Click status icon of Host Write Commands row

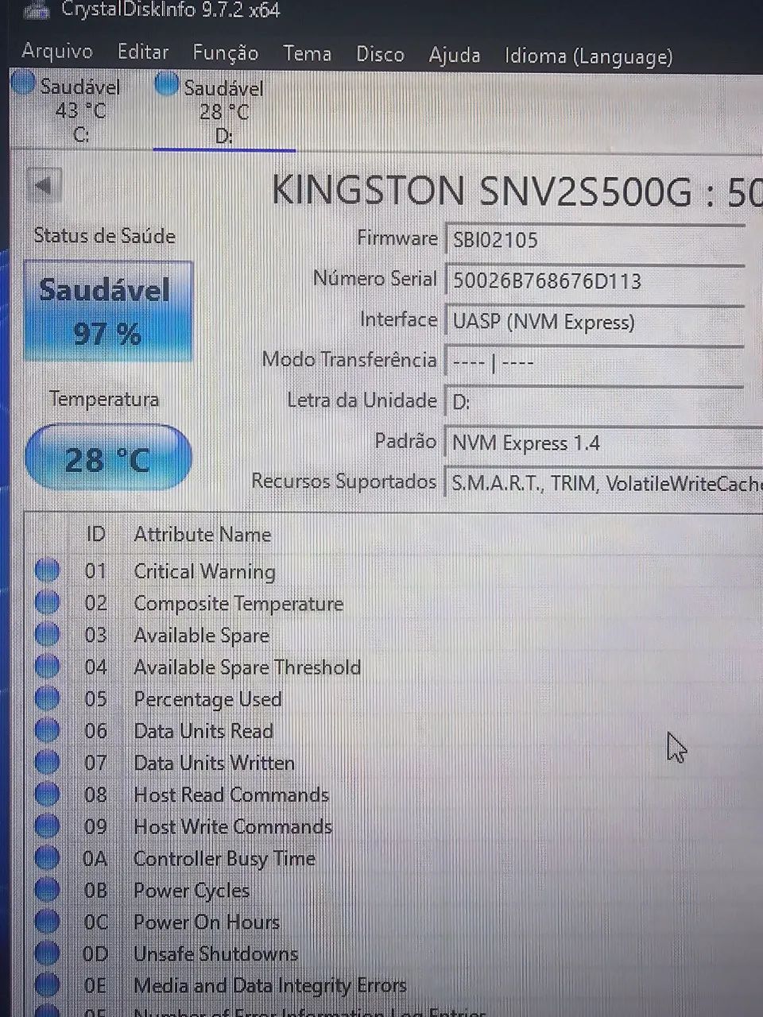47,825
